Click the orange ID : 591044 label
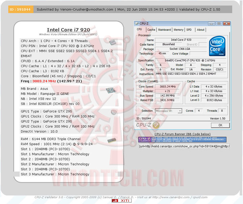 click(21, 9)
